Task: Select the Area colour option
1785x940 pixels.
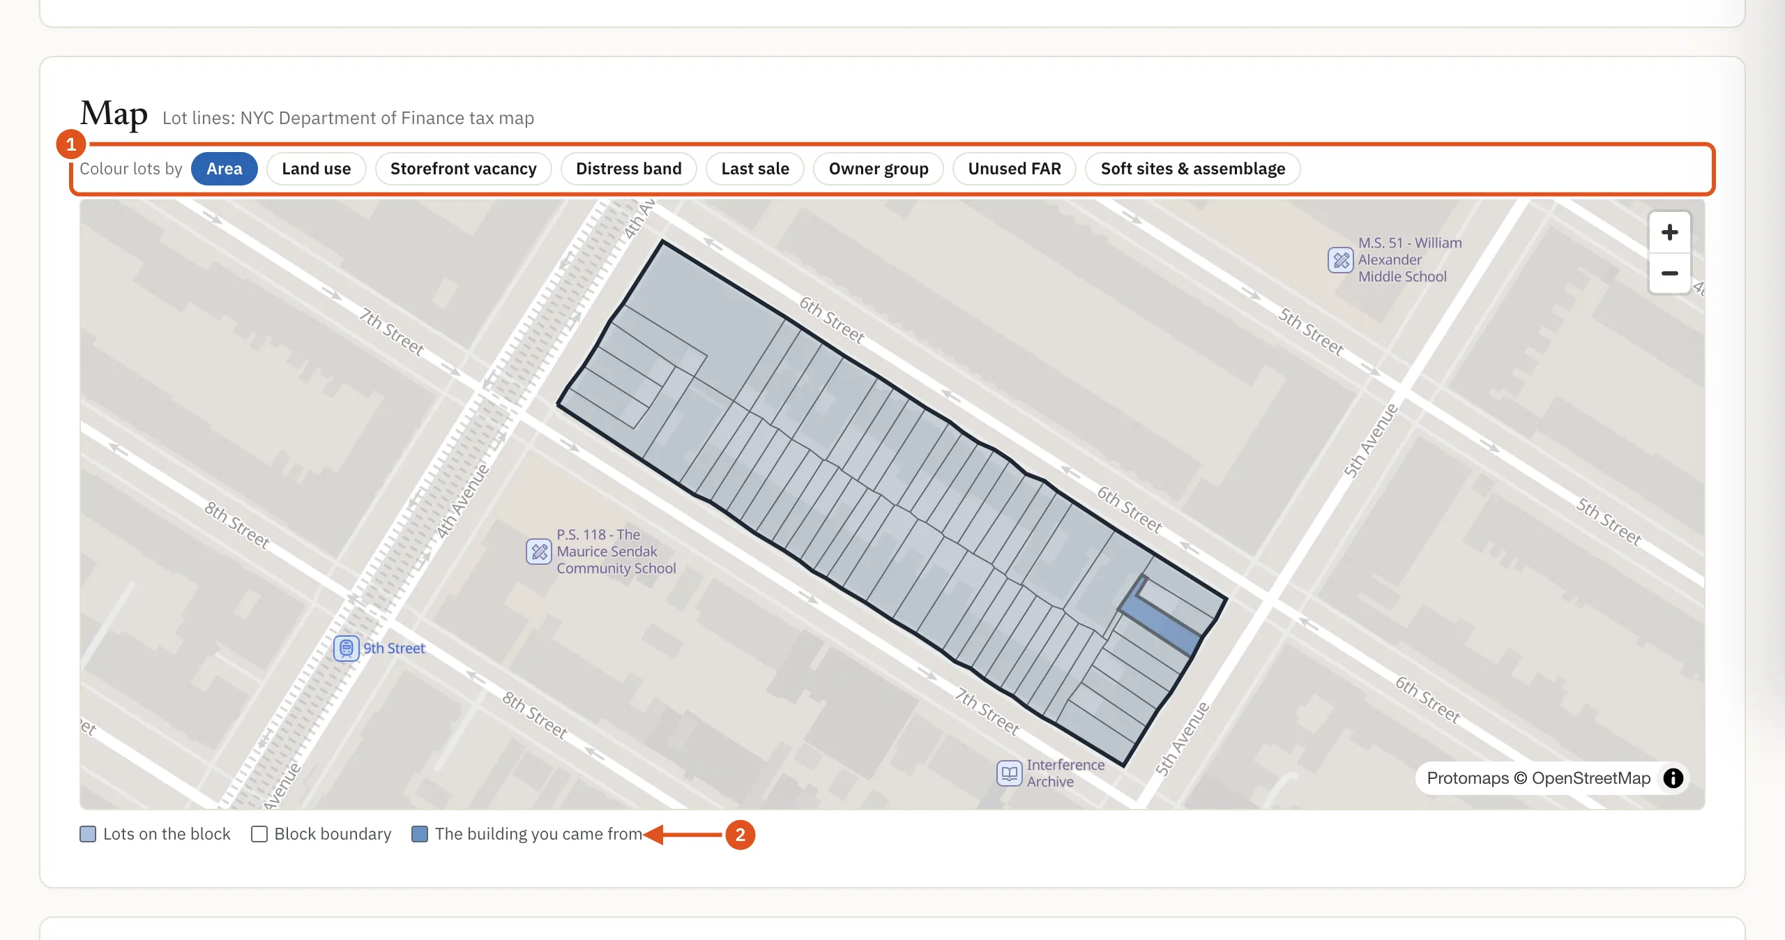Action: pyautogui.click(x=224, y=169)
